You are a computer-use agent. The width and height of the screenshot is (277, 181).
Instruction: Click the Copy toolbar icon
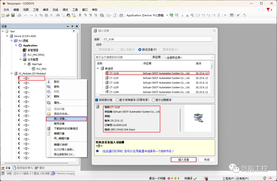coord(41,15)
